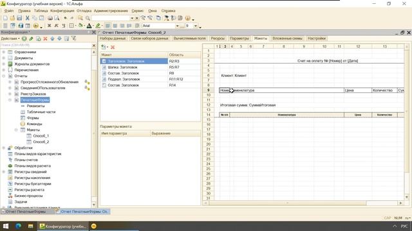Open the Администрирование menu
Screen dimensions: 412x231
point(111,11)
